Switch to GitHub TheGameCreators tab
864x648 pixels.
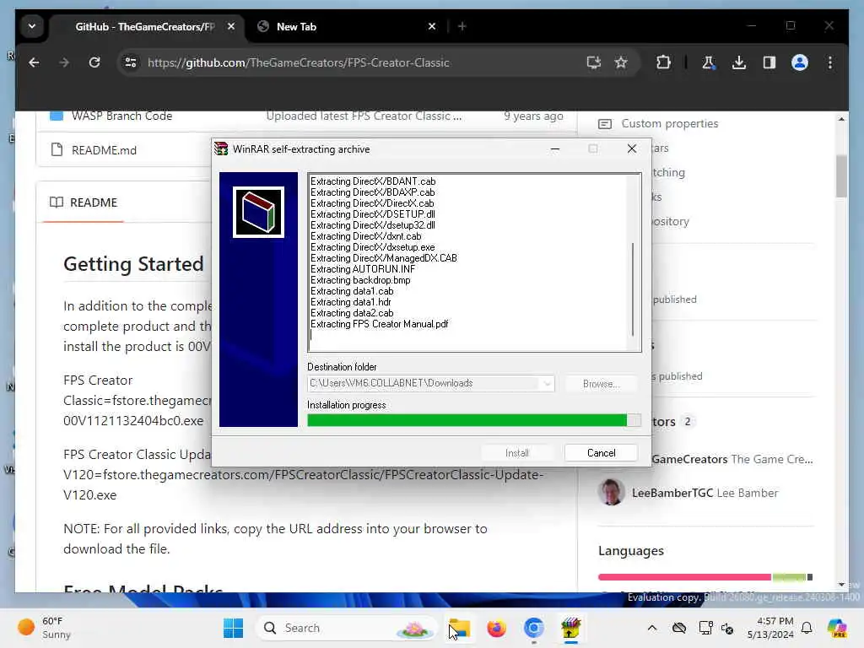(x=145, y=26)
